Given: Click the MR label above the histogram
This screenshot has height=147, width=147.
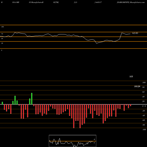Looking at the screenshot, I should tap(131, 76).
